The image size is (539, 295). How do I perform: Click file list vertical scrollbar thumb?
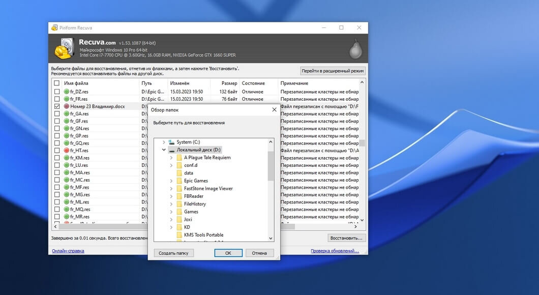point(362,143)
